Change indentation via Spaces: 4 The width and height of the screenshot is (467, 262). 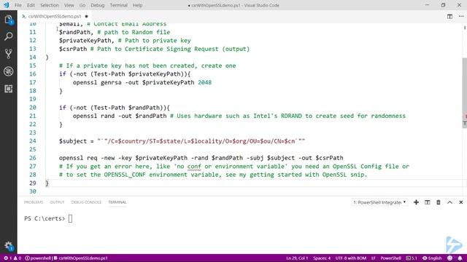tap(322, 258)
